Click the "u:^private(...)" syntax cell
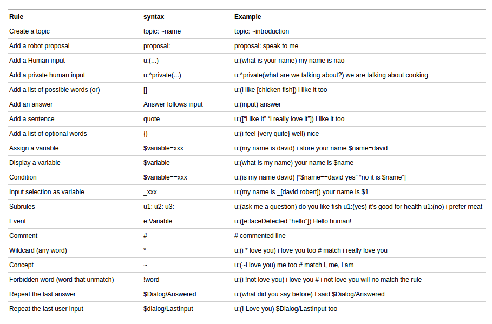Image resolution: width=492 pixels, height=324 pixels. click(162, 75)
